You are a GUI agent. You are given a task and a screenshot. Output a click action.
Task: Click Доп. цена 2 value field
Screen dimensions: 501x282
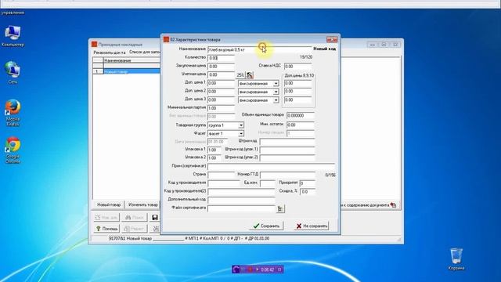point(221,92)
